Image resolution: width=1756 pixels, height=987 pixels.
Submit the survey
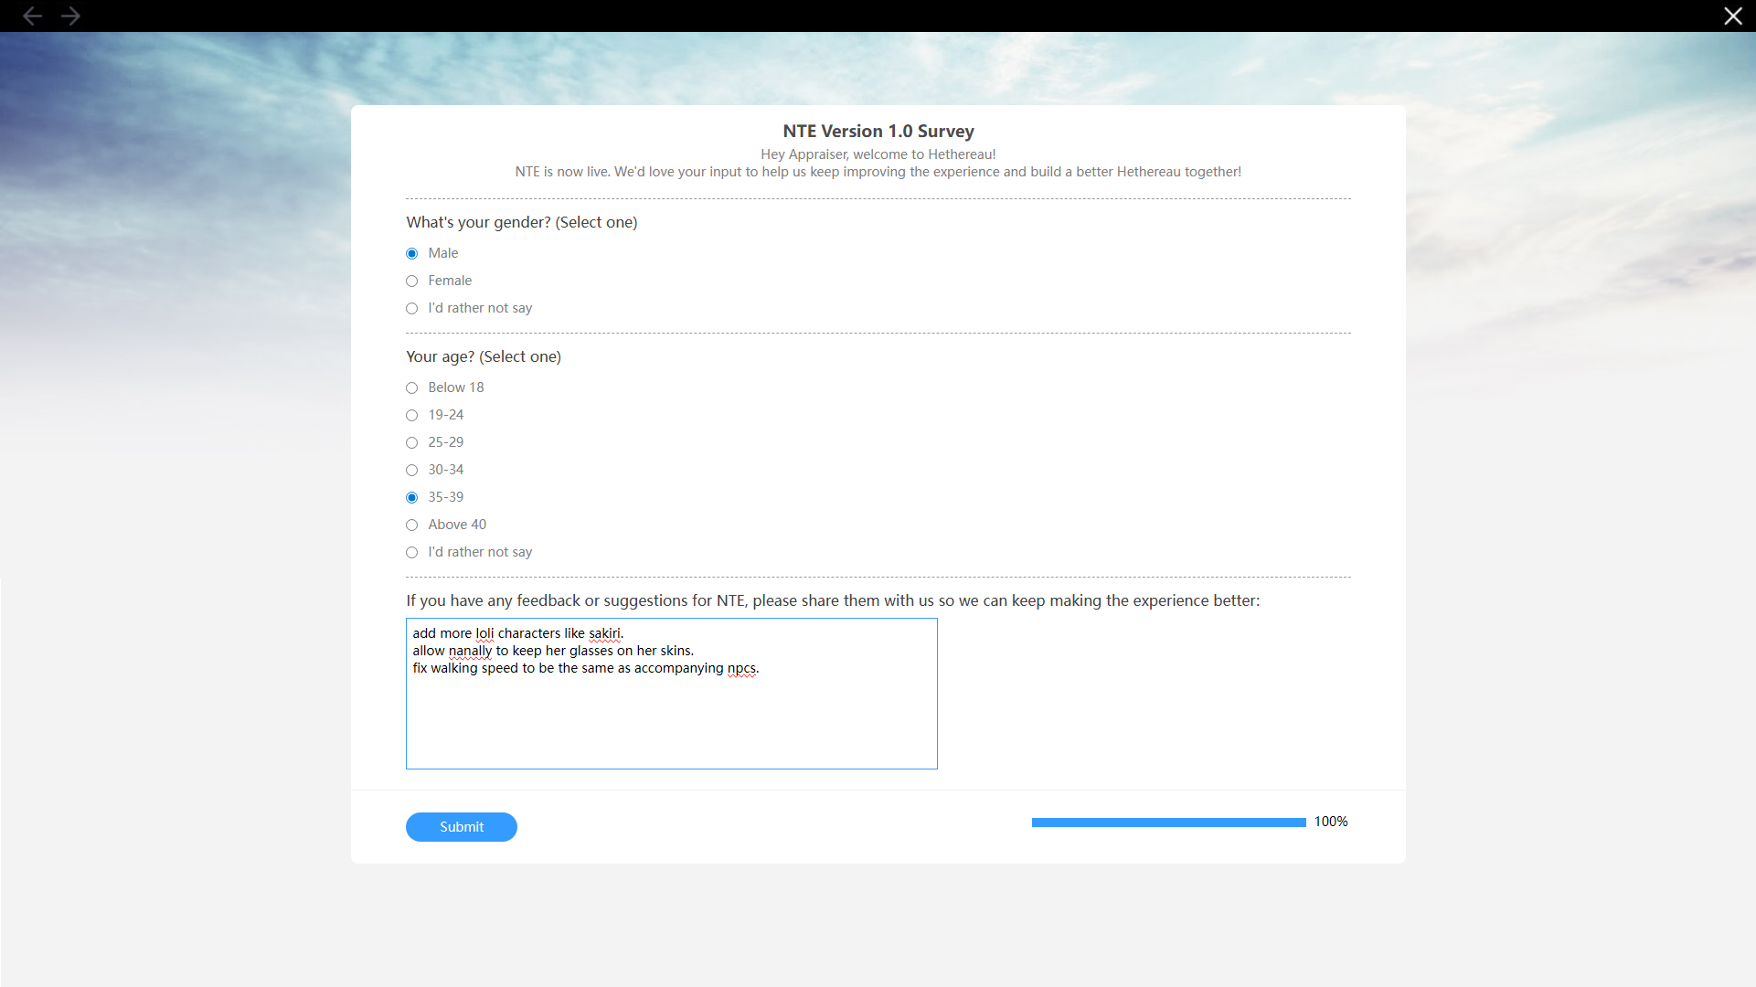(x=462, y=827)
